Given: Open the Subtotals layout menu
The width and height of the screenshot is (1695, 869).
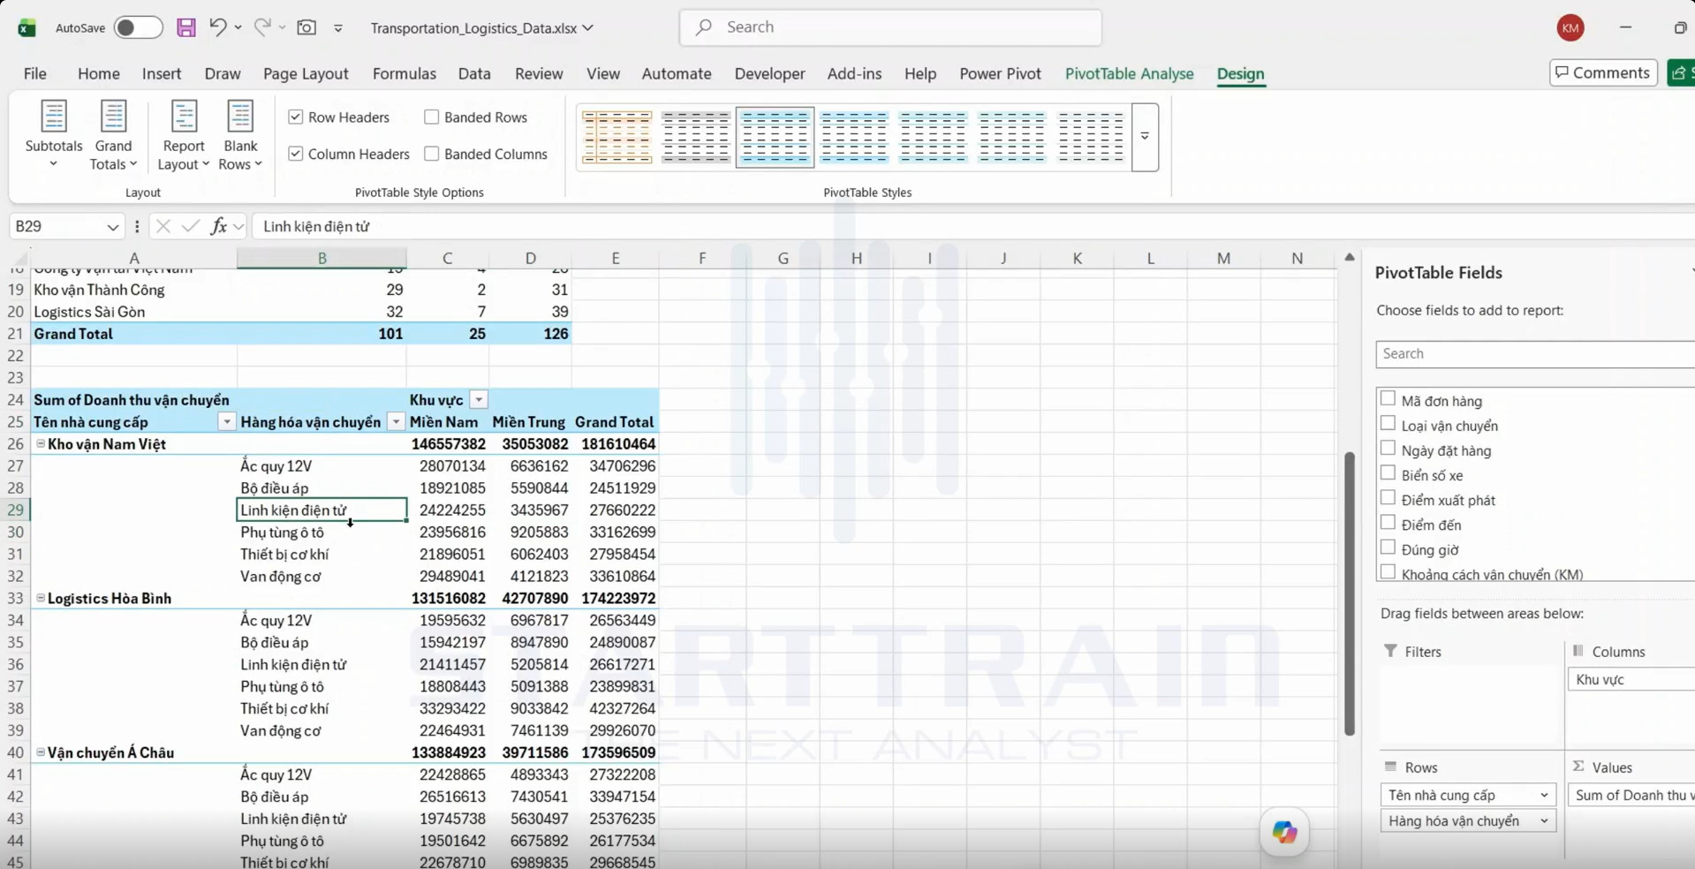Looking at the screenshot, I should pyautogui.click(x=54, y=135).
